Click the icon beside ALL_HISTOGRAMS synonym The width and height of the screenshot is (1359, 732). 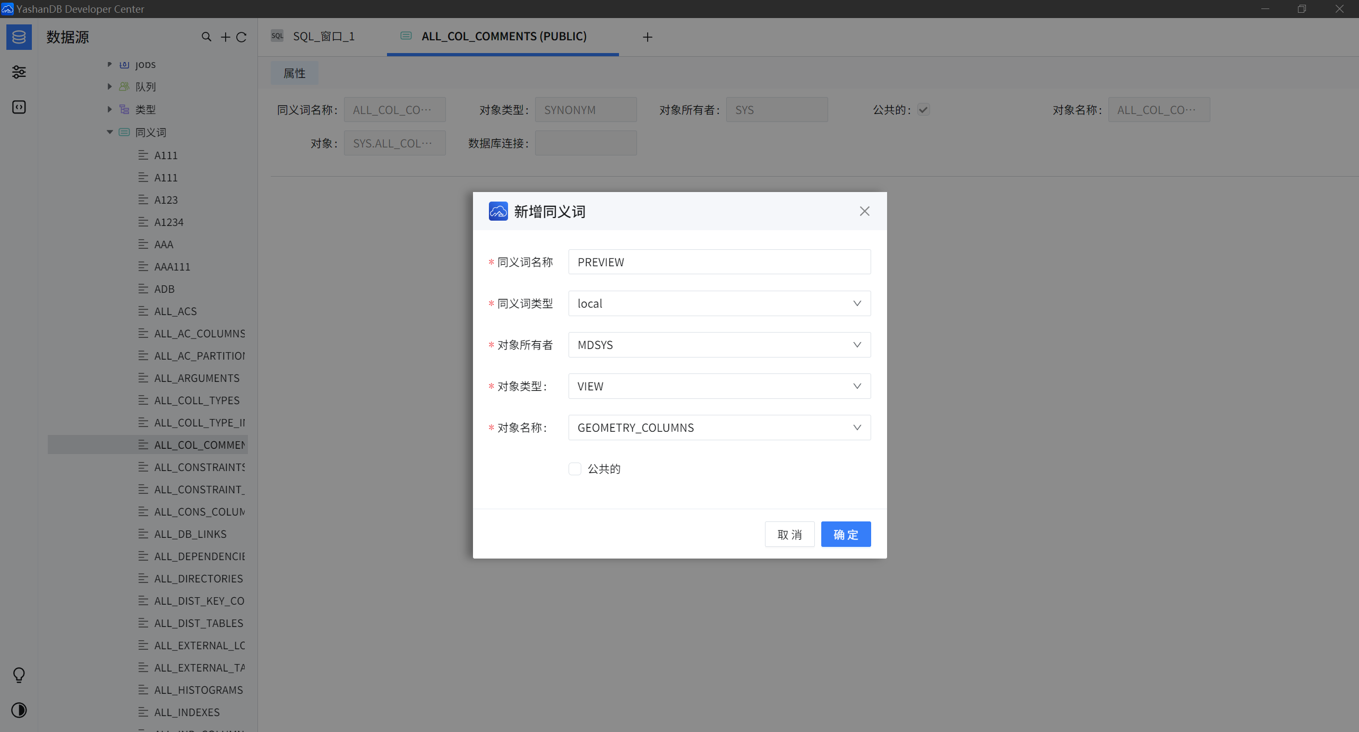tap(143, 690)
